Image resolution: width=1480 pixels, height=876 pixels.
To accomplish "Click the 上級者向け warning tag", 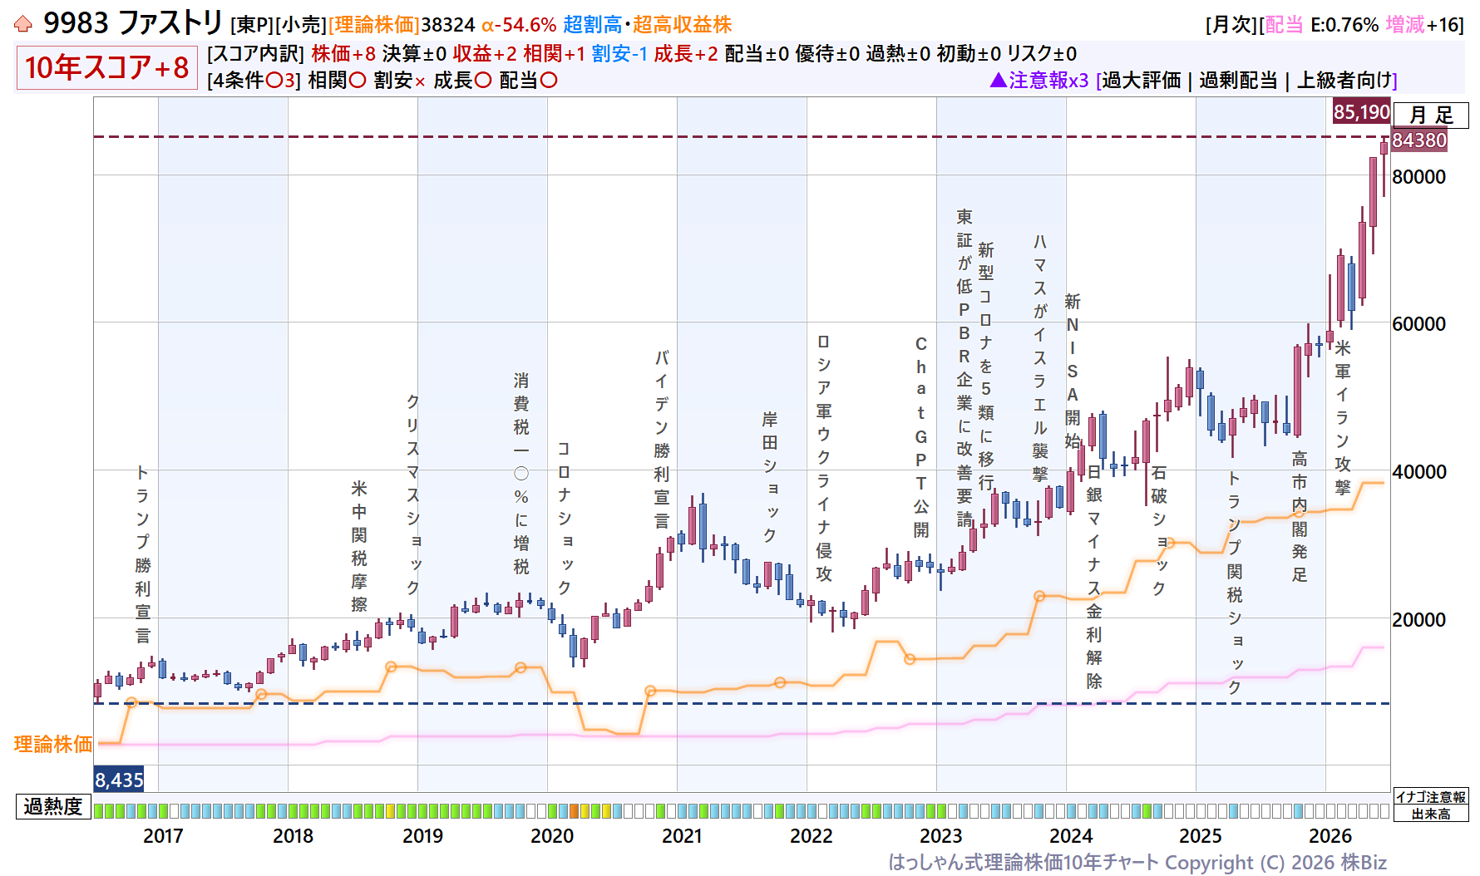I will click(x=1344, y=81).
